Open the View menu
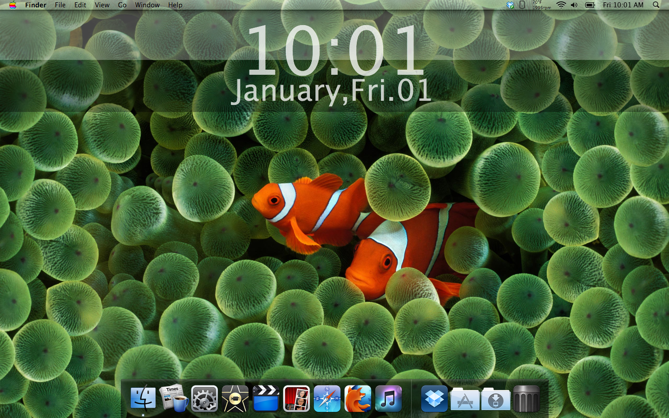Image resolution: width=669 pixels, height=418 pixels. [x=102, y=5]
